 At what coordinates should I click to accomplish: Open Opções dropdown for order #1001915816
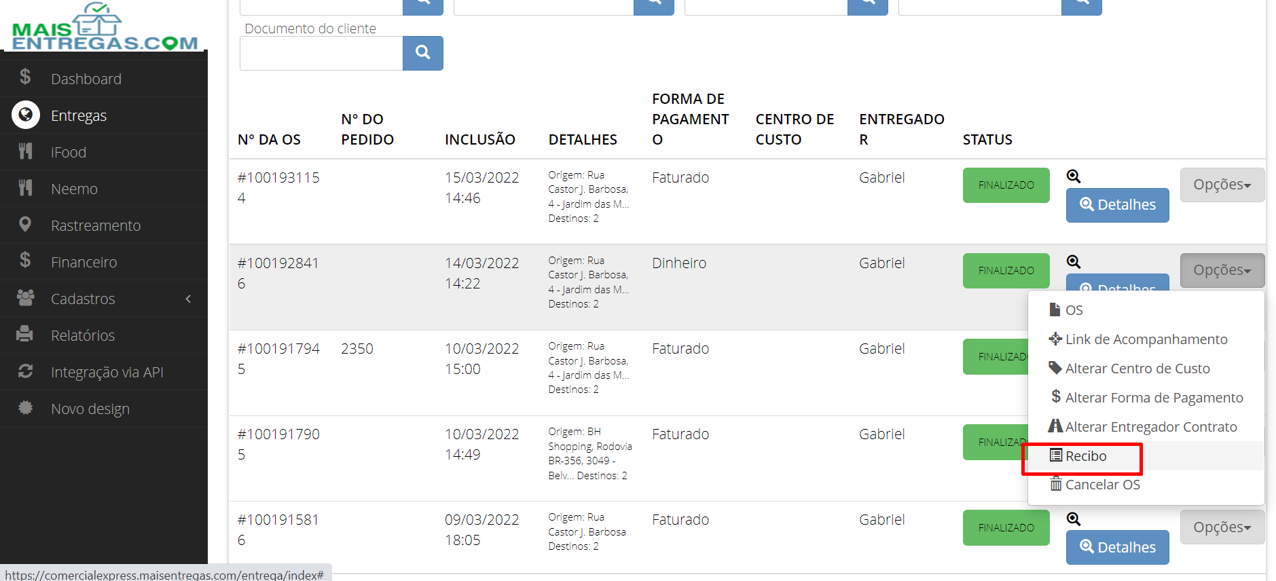tap(1222, 527)
